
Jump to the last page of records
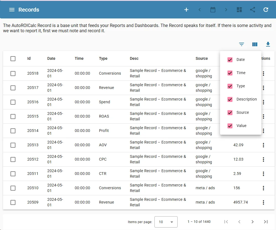pyautogui.click(x=266, y=221)
